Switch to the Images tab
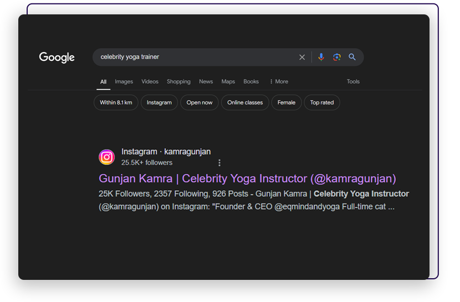 coord(124,82)
